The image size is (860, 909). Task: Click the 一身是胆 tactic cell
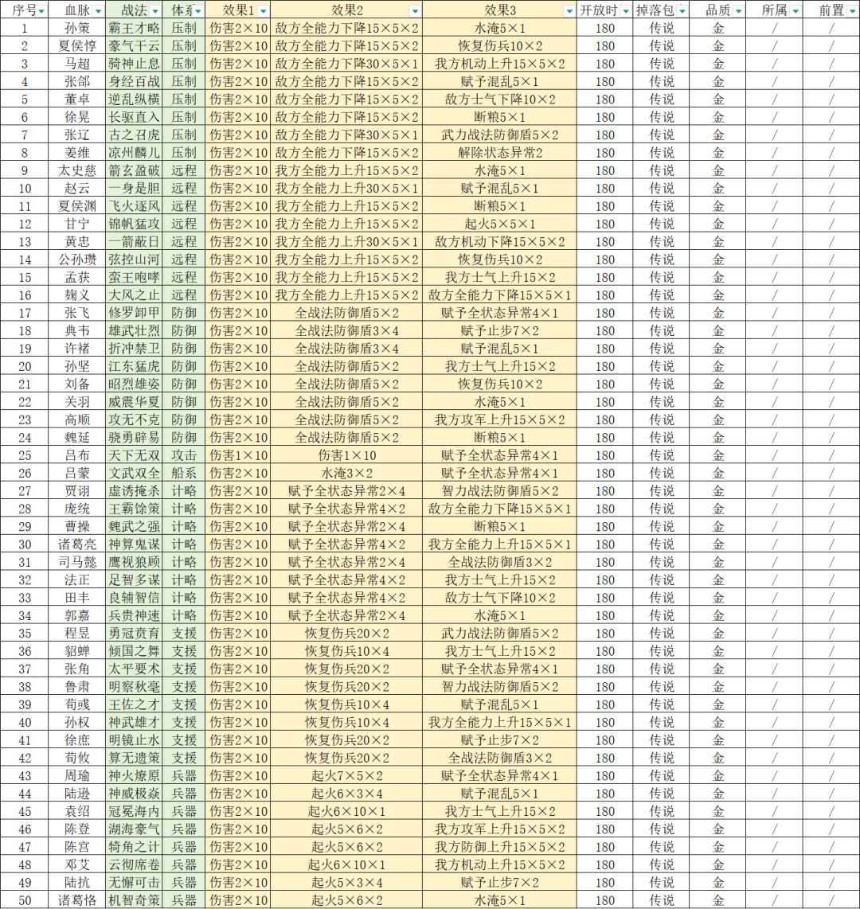(134, 189)
